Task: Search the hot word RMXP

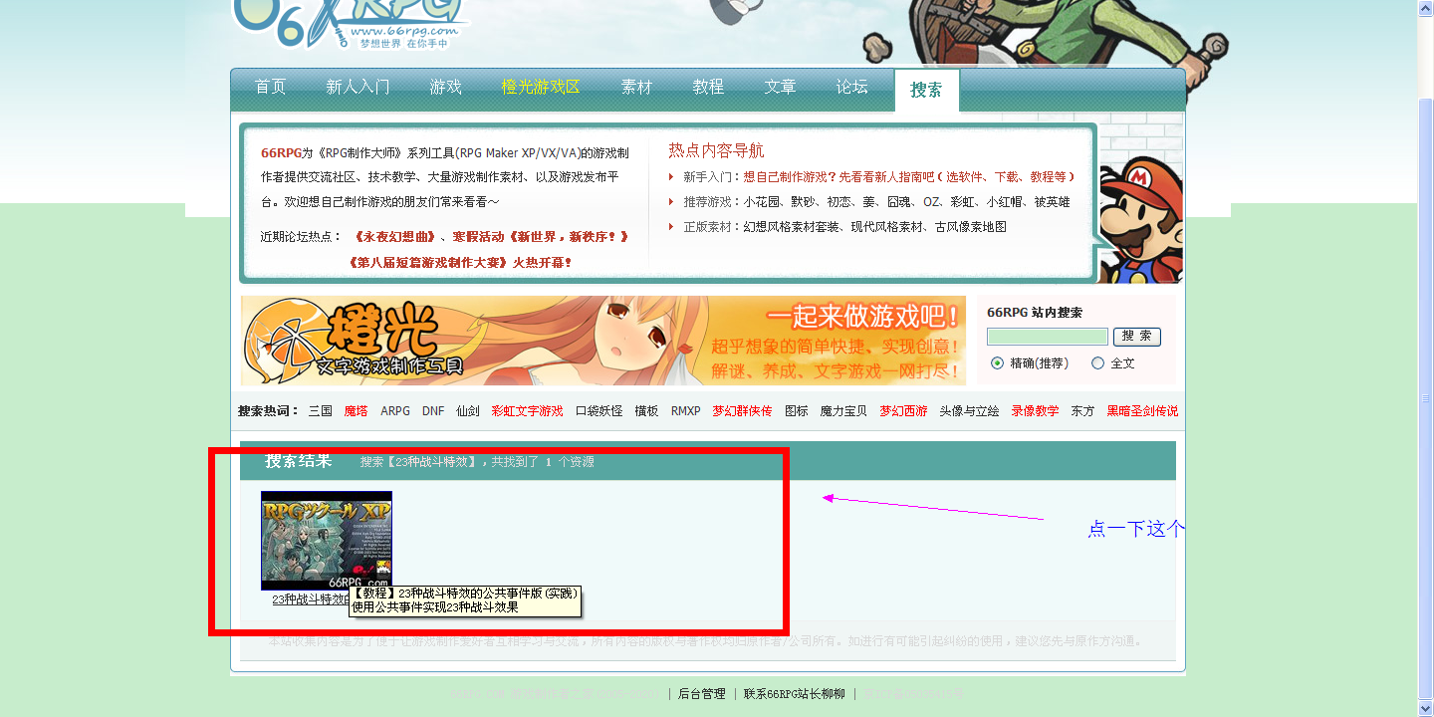Action: tap(685, 410)
